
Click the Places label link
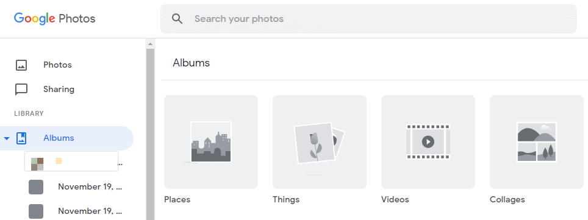click(177, 199)
